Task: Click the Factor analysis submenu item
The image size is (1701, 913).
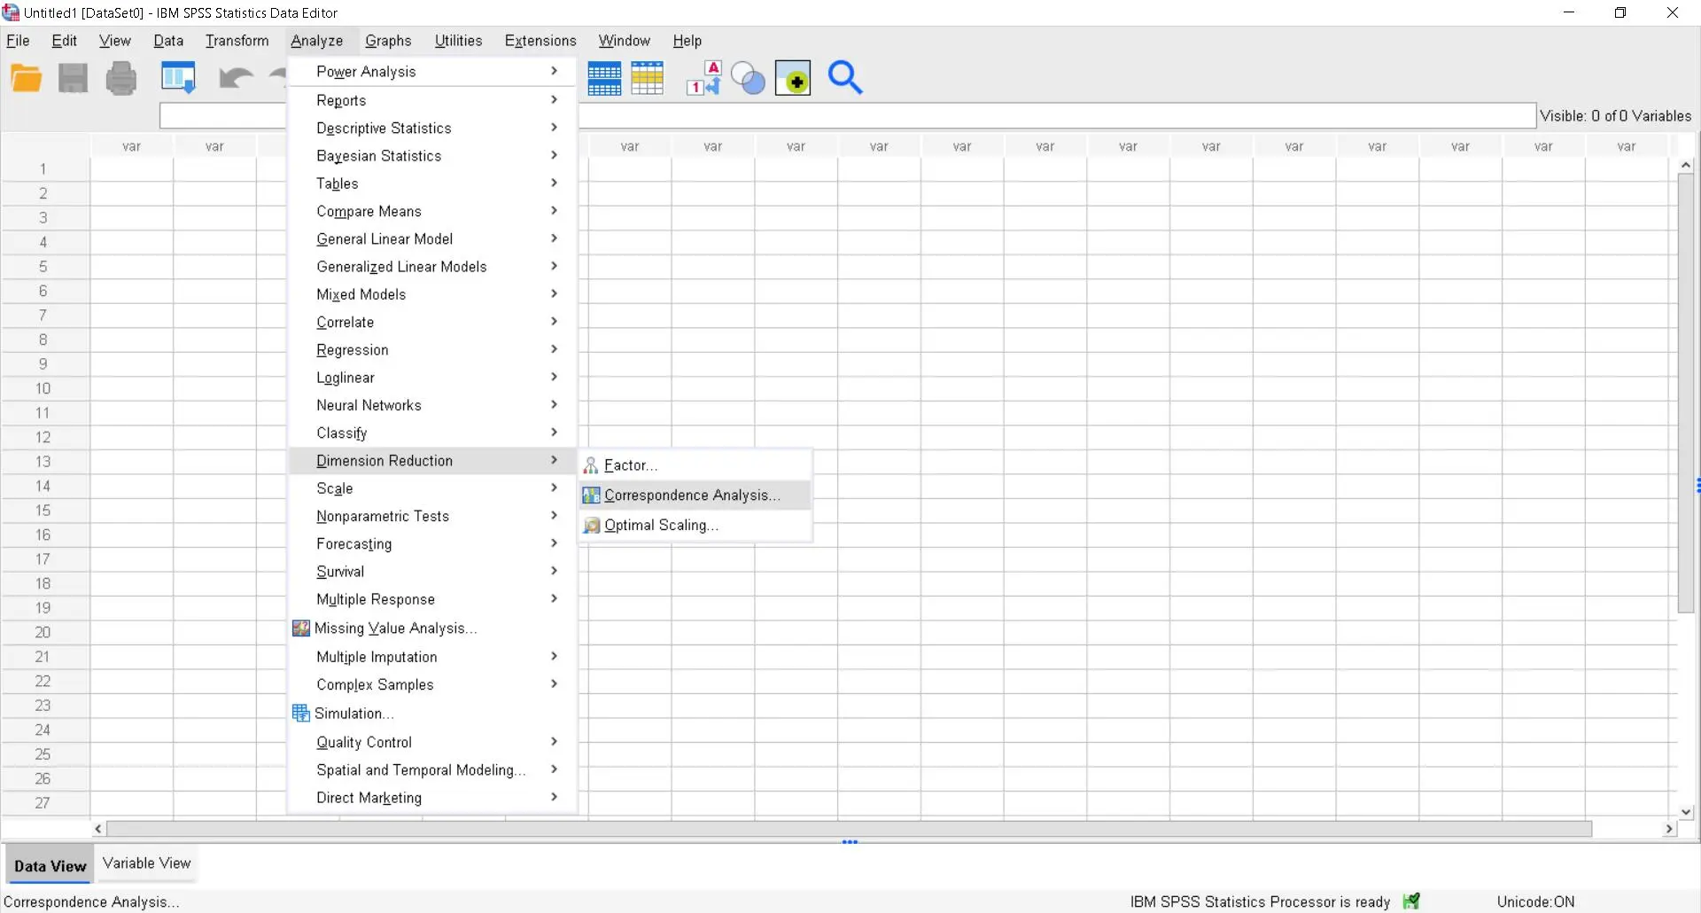Action: (x=631, y=465)
